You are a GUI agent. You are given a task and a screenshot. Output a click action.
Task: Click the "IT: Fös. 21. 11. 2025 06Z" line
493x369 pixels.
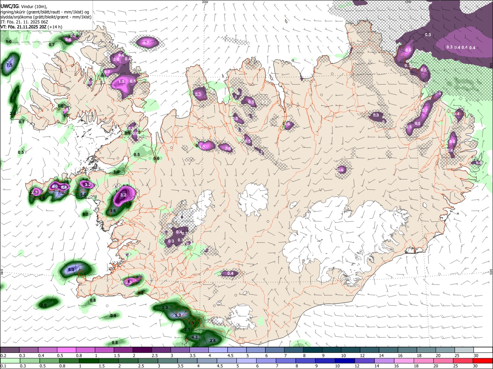(24, 22)
